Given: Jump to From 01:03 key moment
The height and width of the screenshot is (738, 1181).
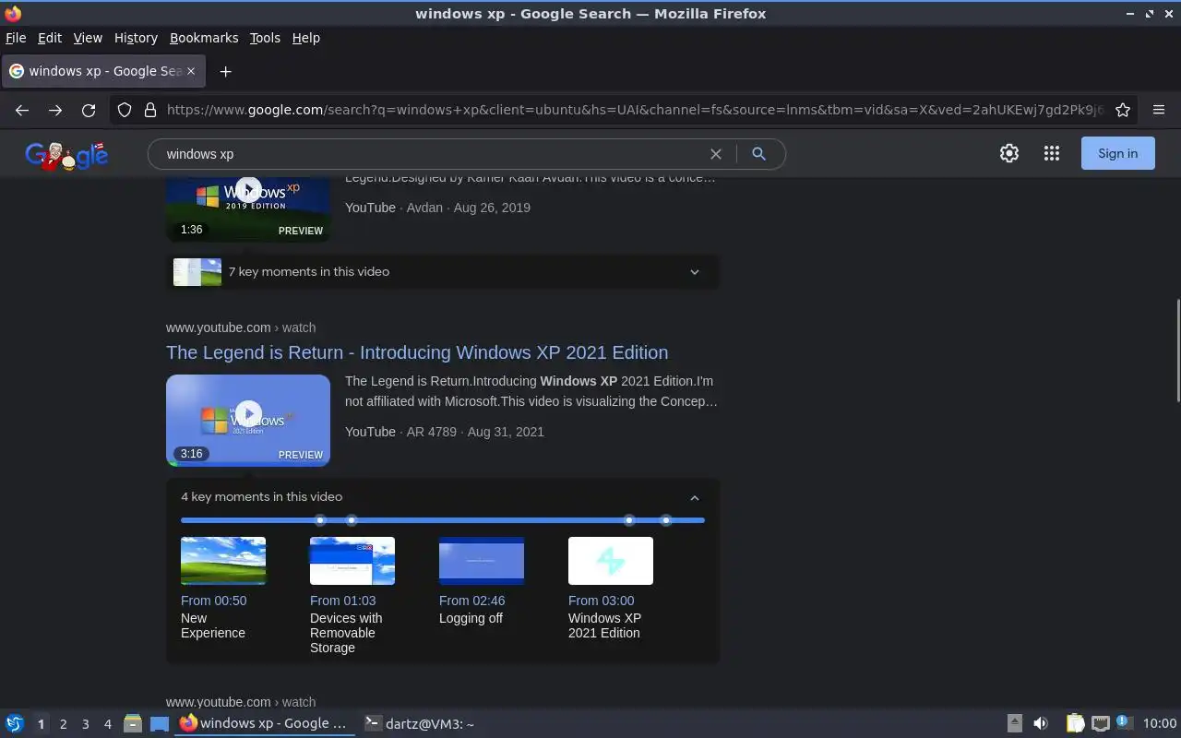Looking at the screenshot, I should coord(343,601).
